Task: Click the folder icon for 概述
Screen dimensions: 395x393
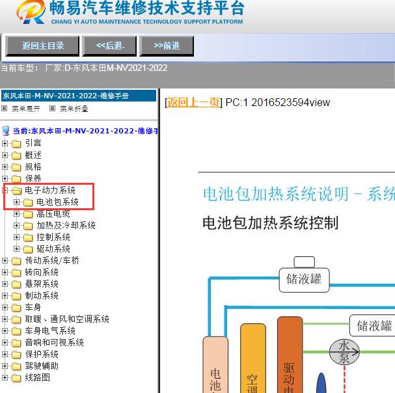Action: (16, 156)
